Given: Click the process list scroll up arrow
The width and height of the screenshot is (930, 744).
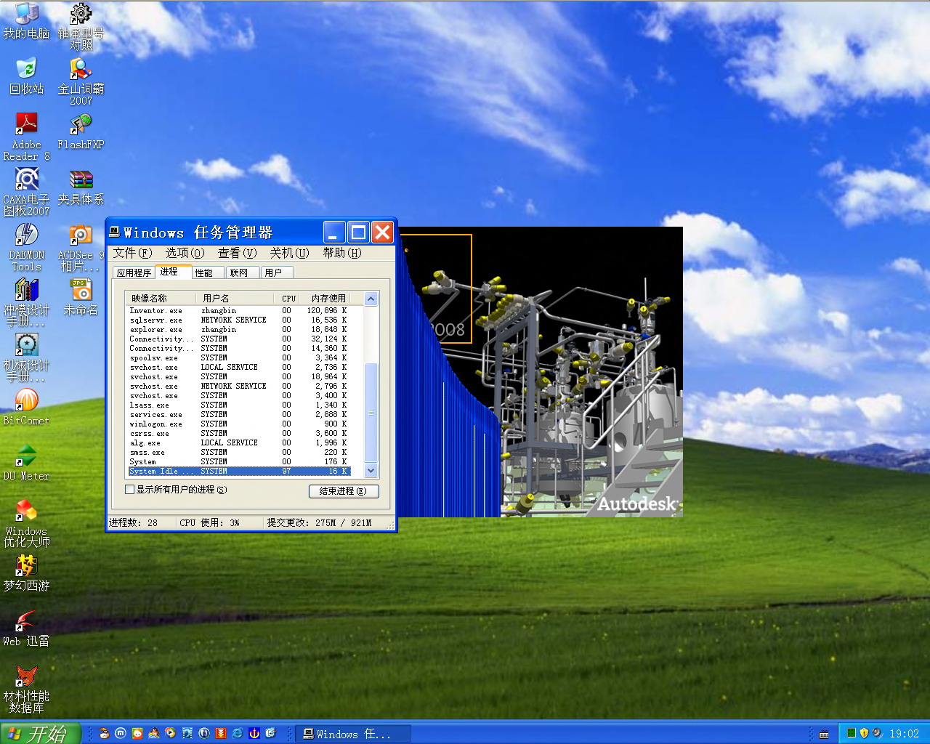Looking at the screenshot, I should pos(371,299).
